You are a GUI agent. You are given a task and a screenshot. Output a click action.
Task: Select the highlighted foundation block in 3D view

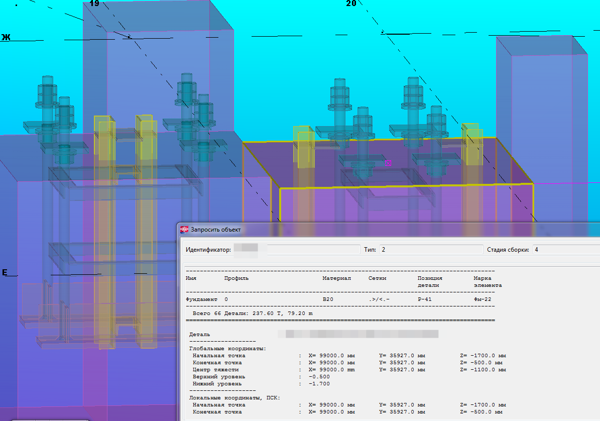click(402, 201)
